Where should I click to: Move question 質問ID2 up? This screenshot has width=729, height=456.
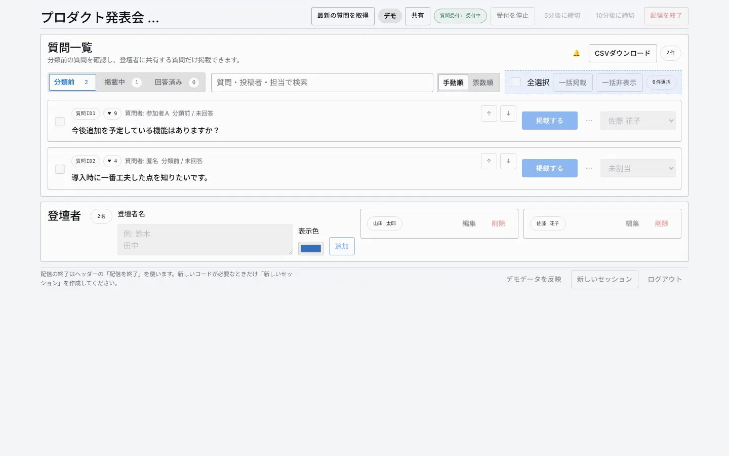[x=489, y=161]
